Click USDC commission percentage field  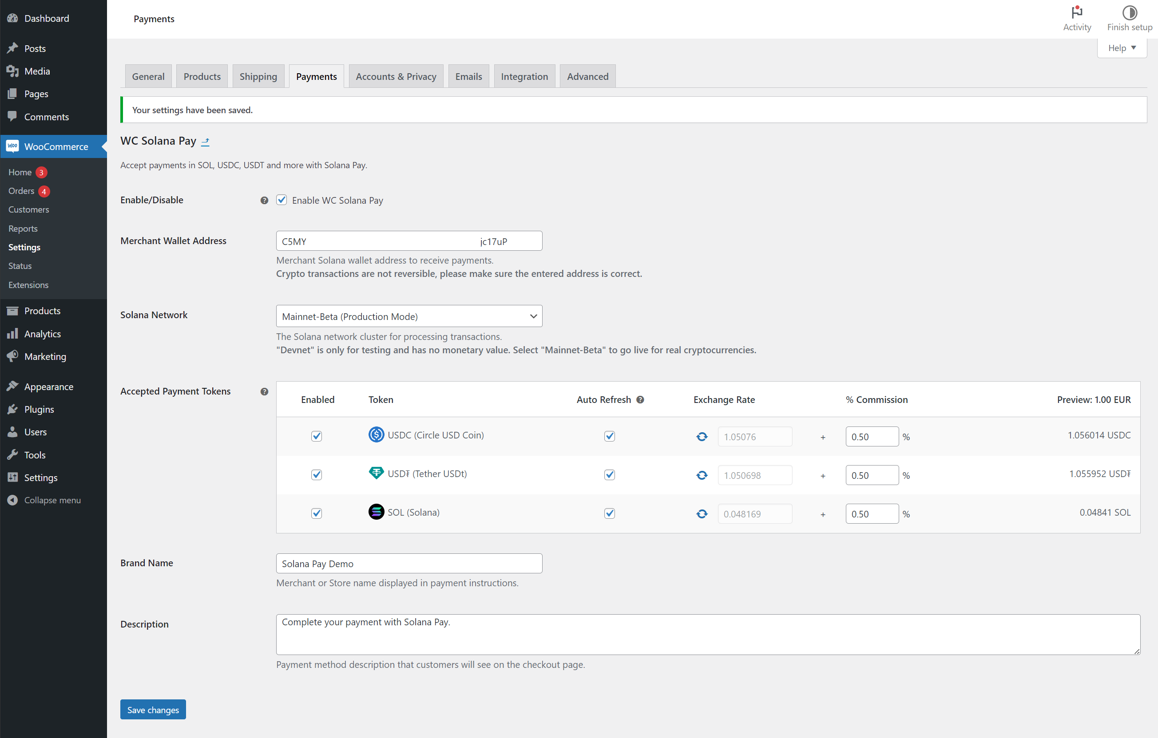tap(872, 437)
